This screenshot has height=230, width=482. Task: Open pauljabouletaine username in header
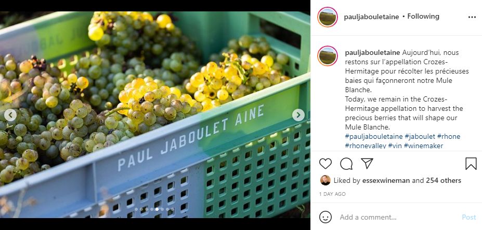(371, 17)
